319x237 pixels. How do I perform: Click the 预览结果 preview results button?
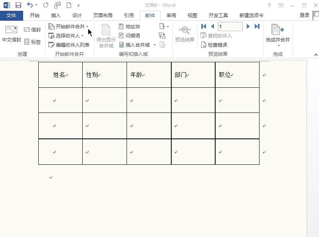(x=185, y=34)
